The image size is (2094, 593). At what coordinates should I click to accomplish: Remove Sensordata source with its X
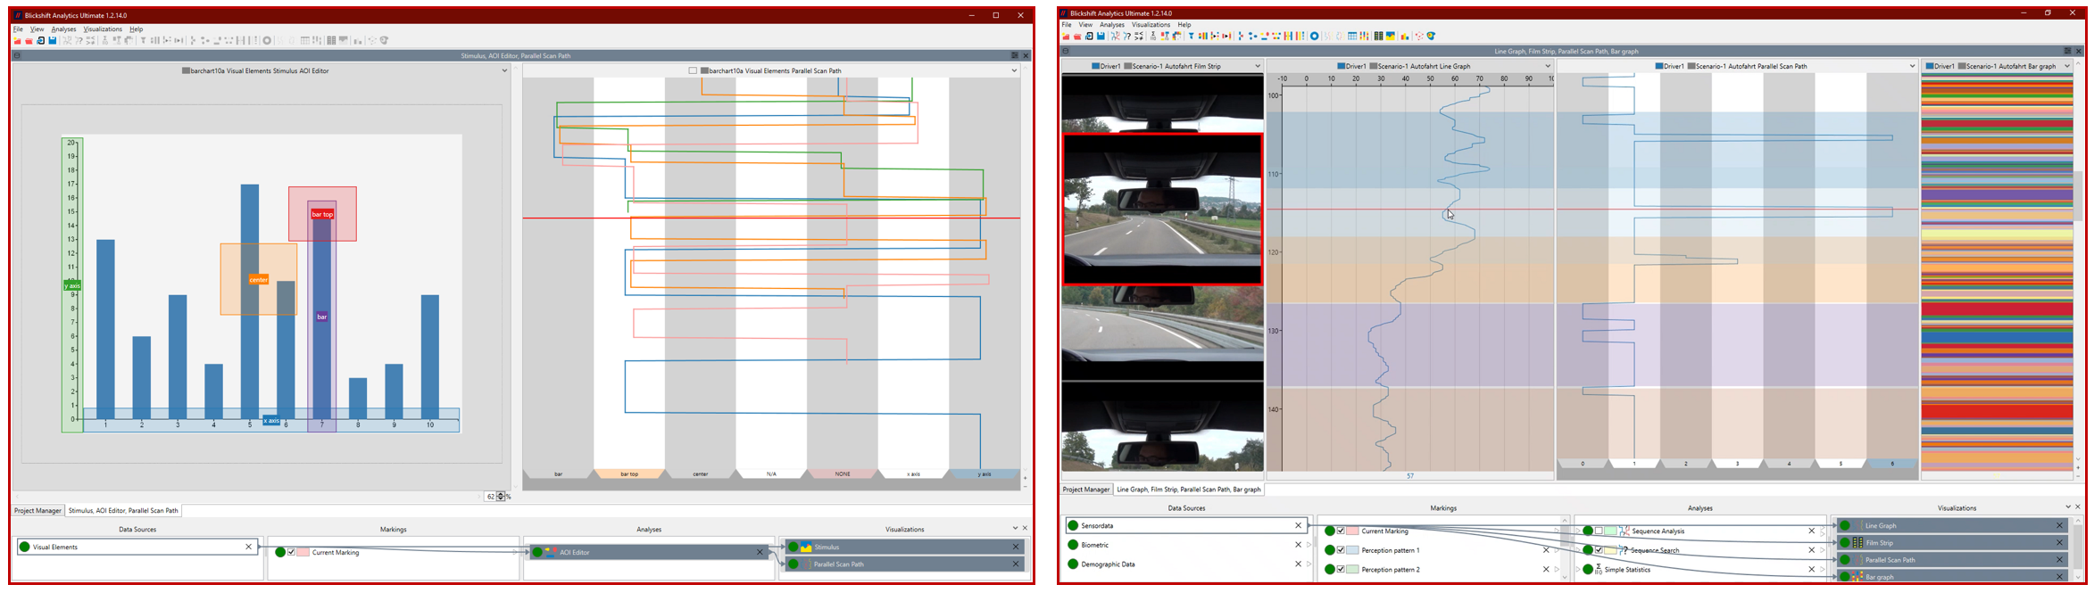click(1298, 525)
